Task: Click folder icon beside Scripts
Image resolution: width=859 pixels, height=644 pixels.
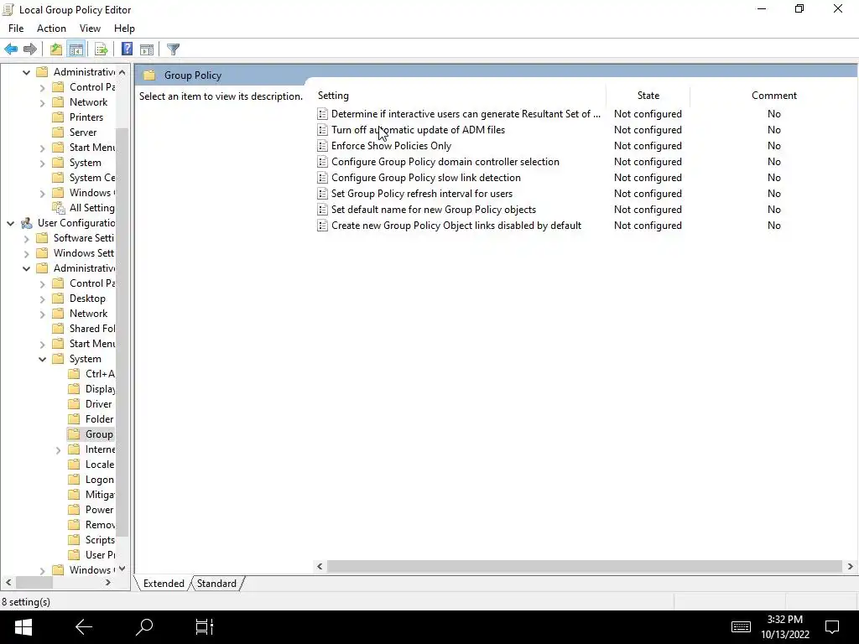Action: (74, 540)
